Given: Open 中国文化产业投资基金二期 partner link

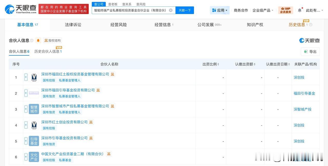Looking at the screenshot, I should (73, 154).
